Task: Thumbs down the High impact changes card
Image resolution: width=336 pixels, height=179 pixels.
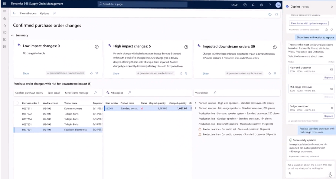Action: coord(186,73)
